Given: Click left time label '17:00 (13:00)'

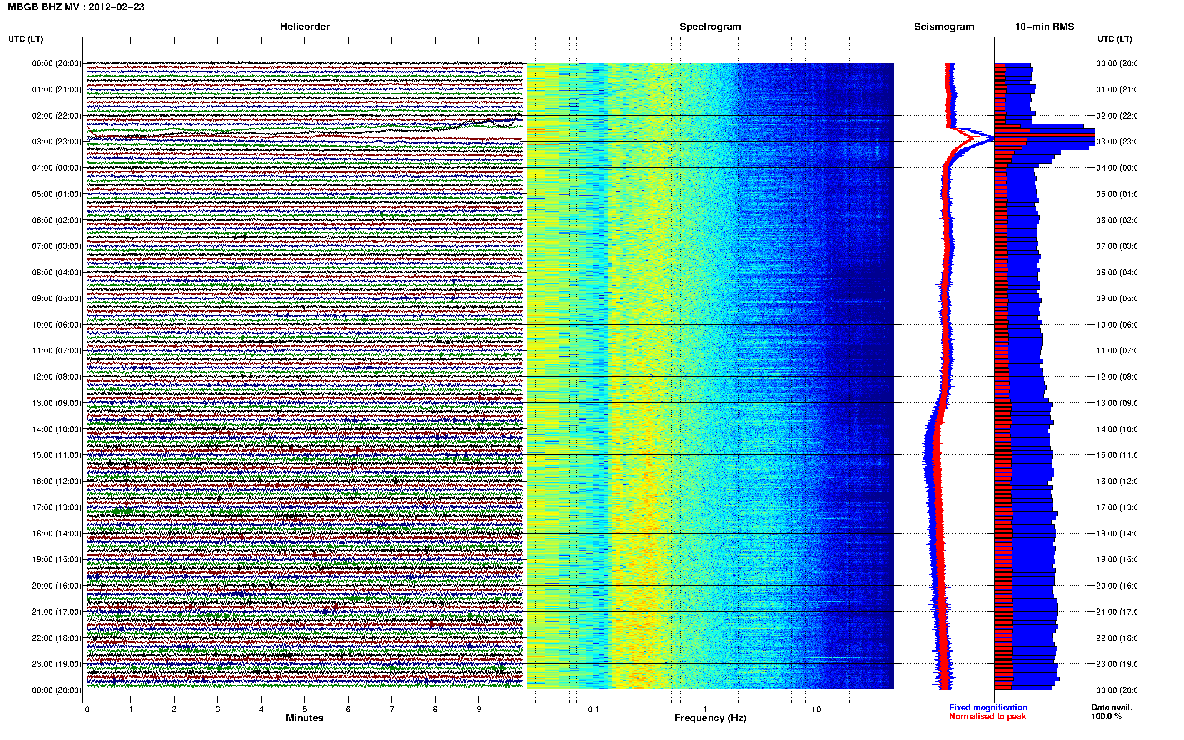Looking at the screenshot, I should pyautogui.click(x=57, y=507).
